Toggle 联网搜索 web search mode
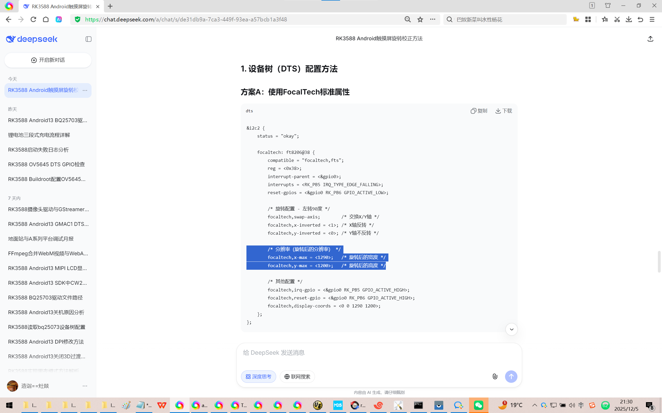This screenshot has width=662, height=413. 297,376
